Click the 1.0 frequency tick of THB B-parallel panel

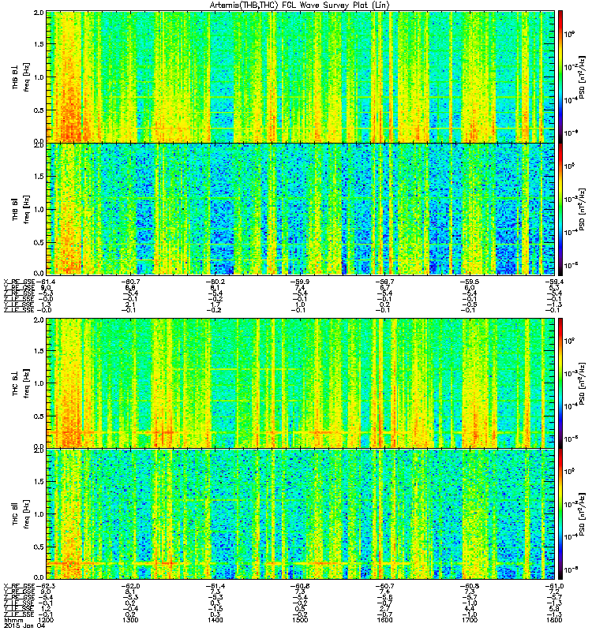coord(39,209)
